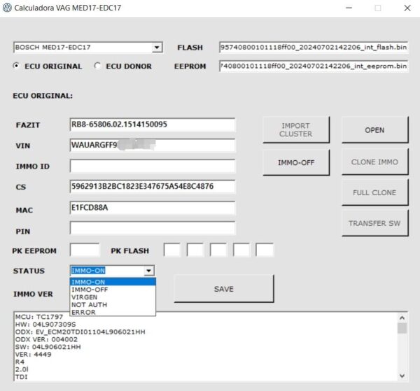This screenshot has height=391, width=420.
Task: Open the BOSCH MED17-EDC17 combo box arrow
Action: coord(157,48)
